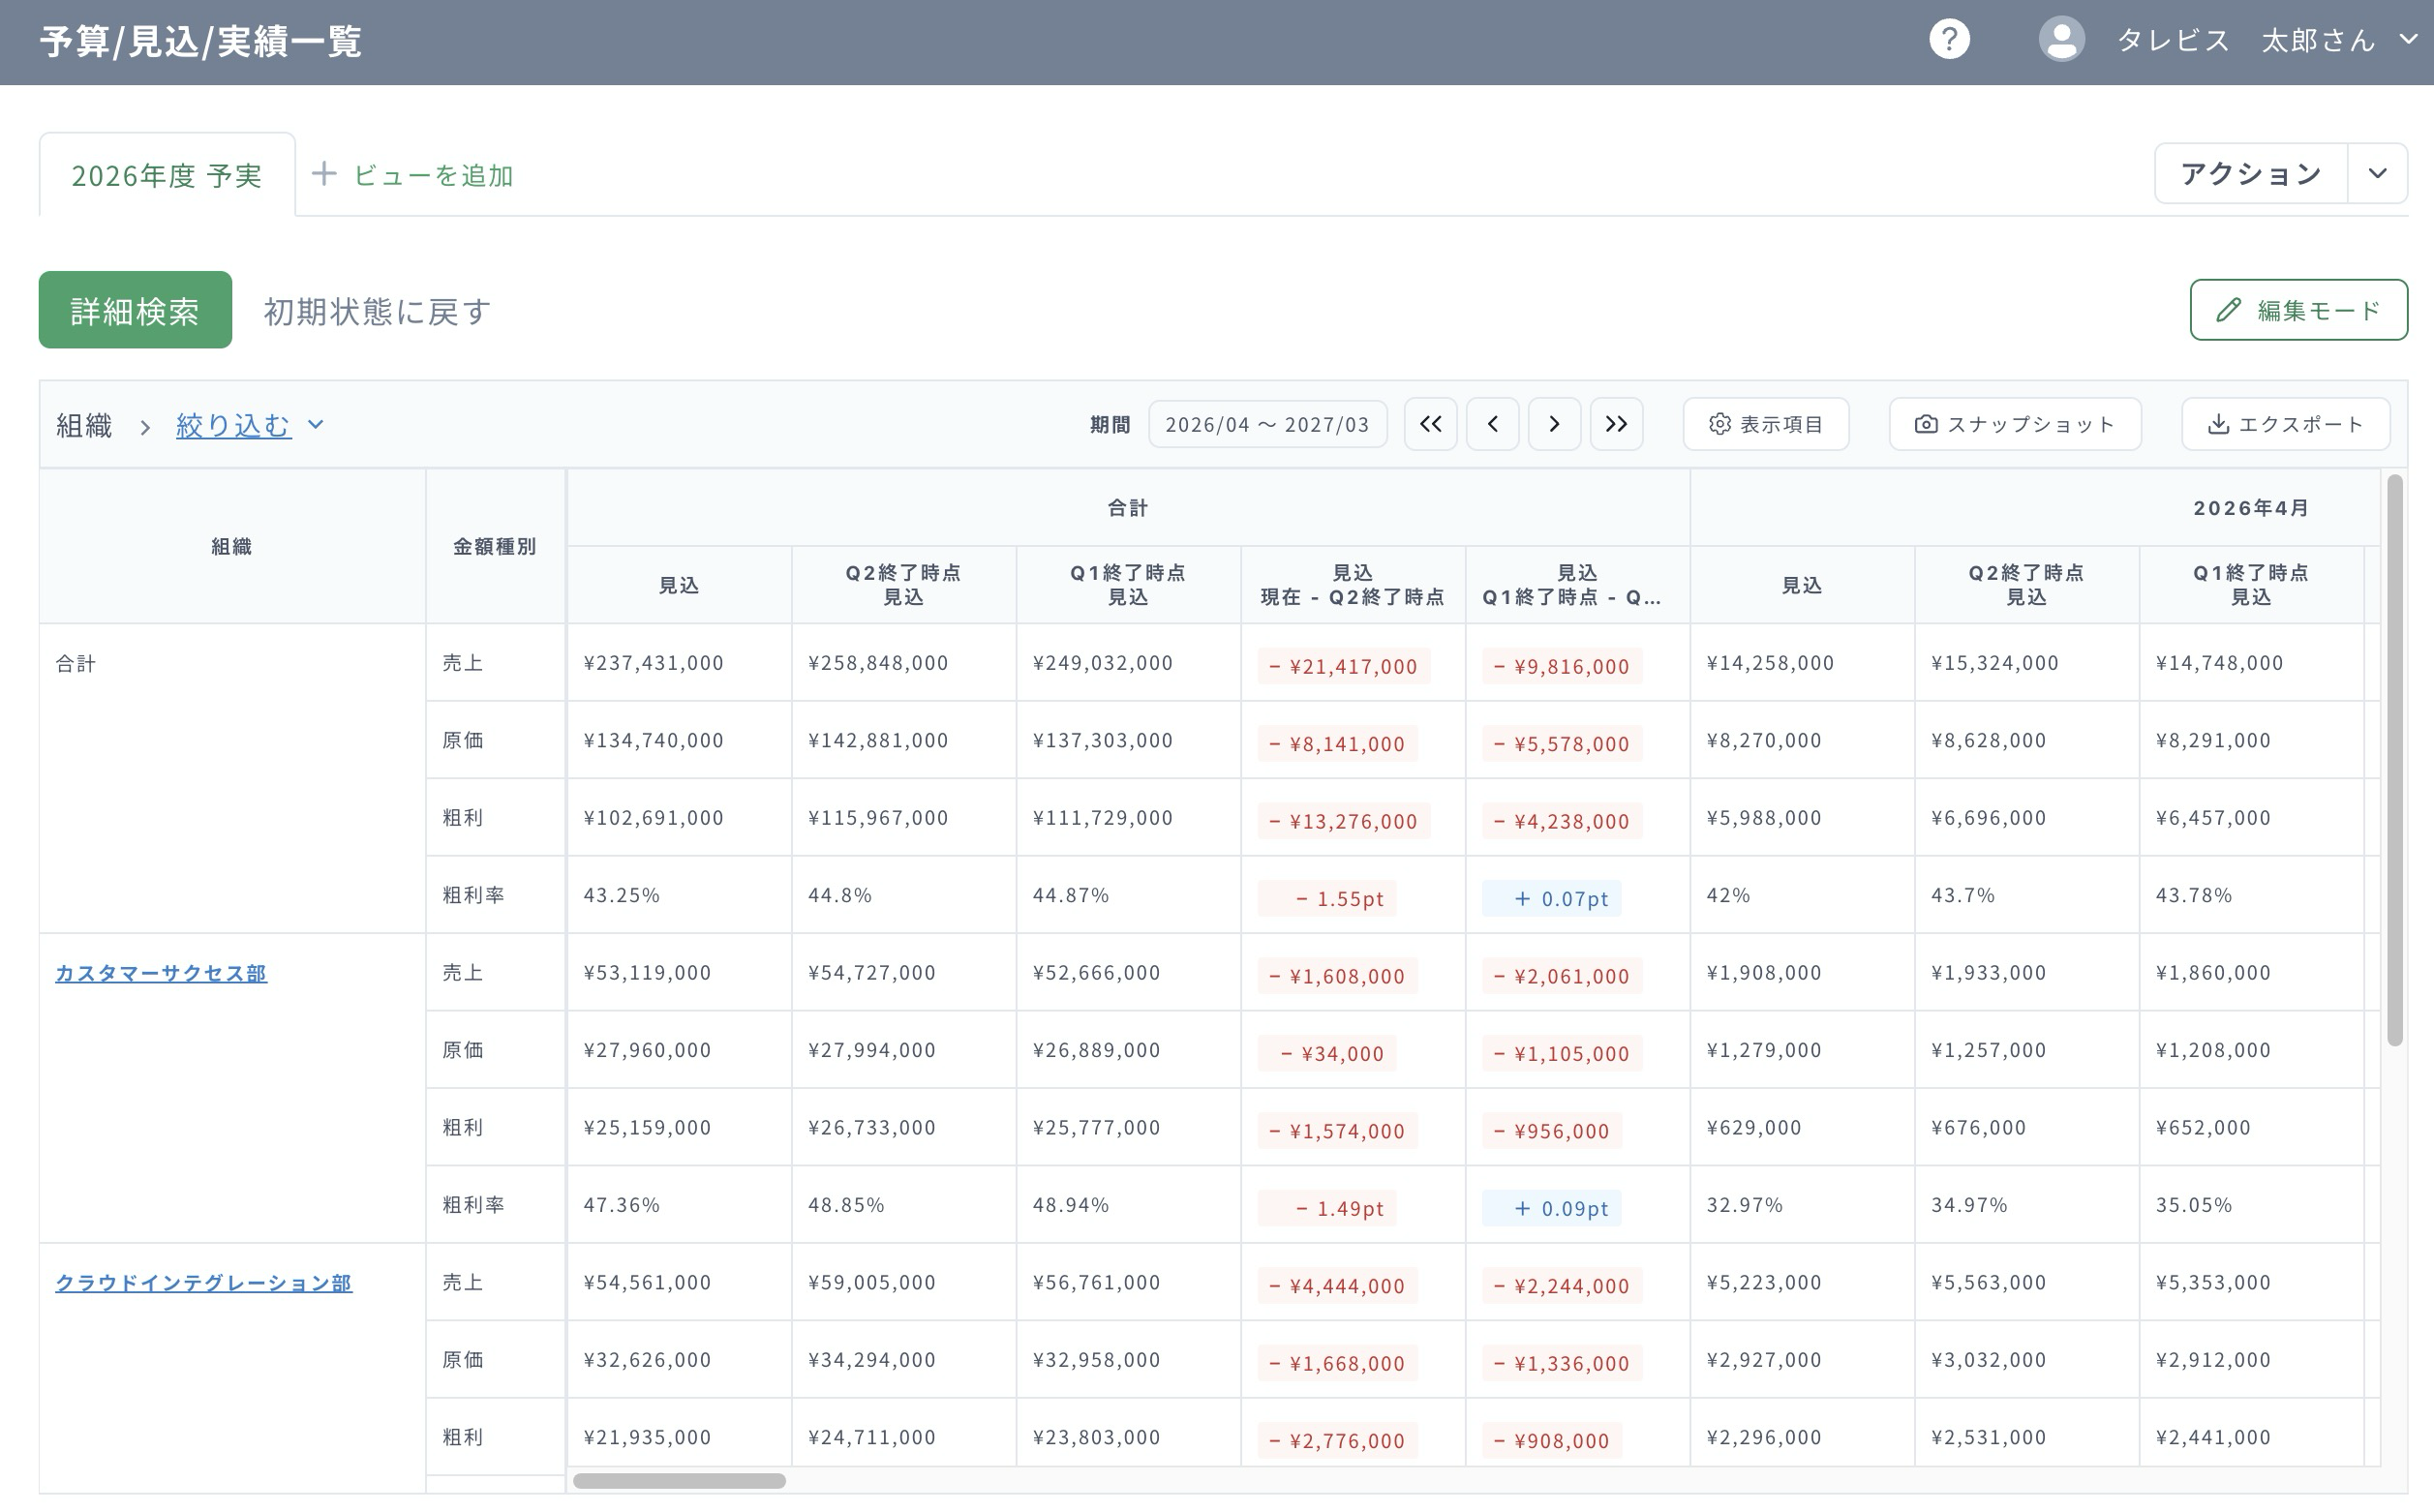This screenshot has height=1512, width=2434.
Task: Select cell ¥14,748,000
Action: coord(2251,663)
